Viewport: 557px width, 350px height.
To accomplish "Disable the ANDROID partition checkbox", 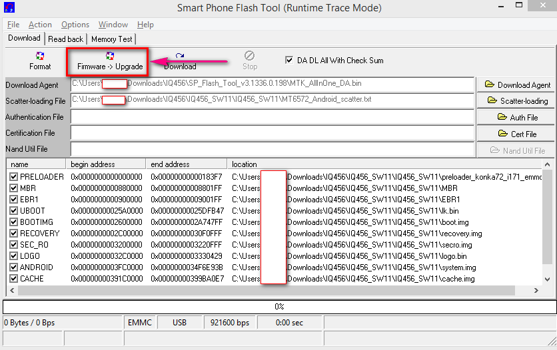I will coord(14,267).
